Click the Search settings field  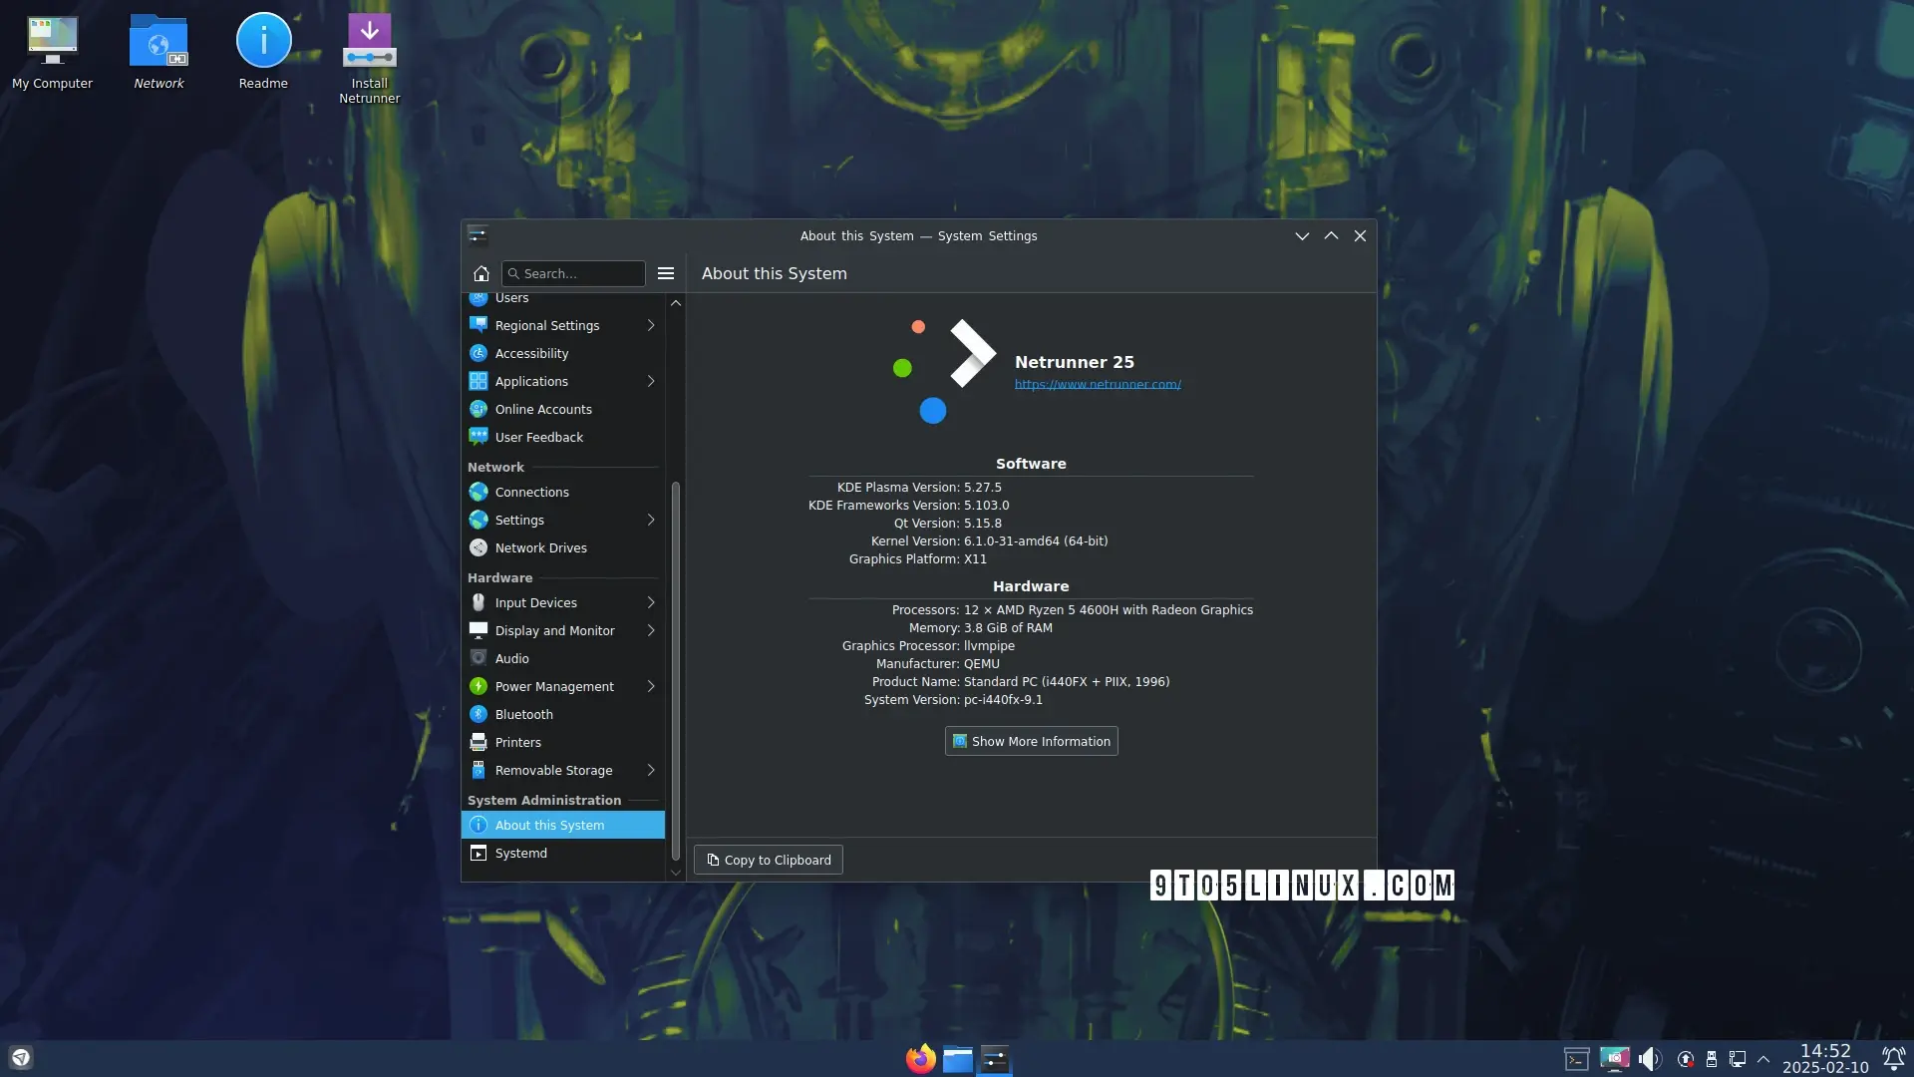580,274
